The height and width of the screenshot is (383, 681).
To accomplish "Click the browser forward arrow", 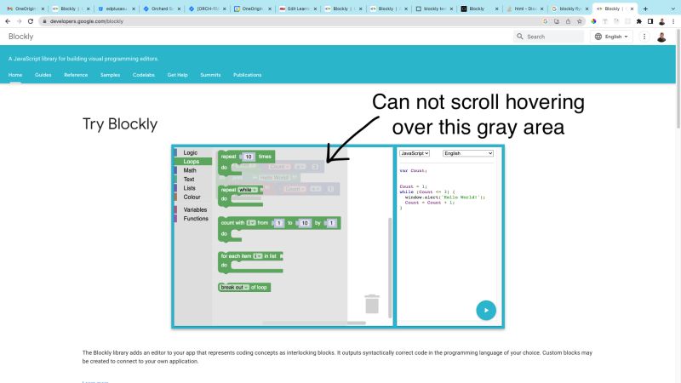I will [19, 21].
